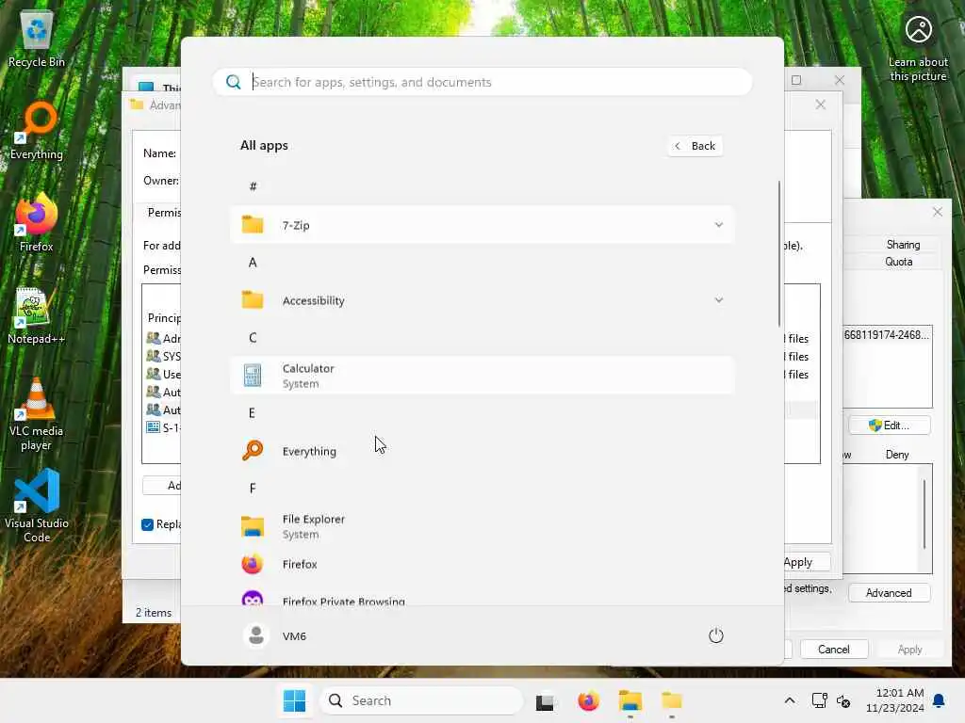
Task: Select the Everything desktop shortcut
Action: pos(37,131)
